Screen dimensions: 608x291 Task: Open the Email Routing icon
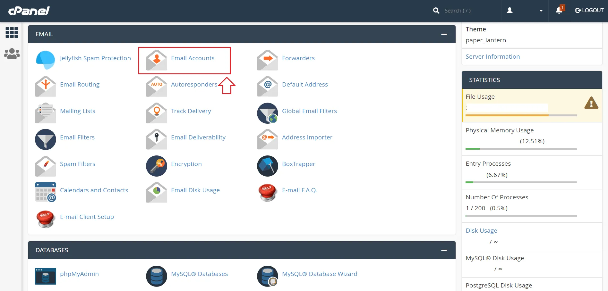point(46,86)
